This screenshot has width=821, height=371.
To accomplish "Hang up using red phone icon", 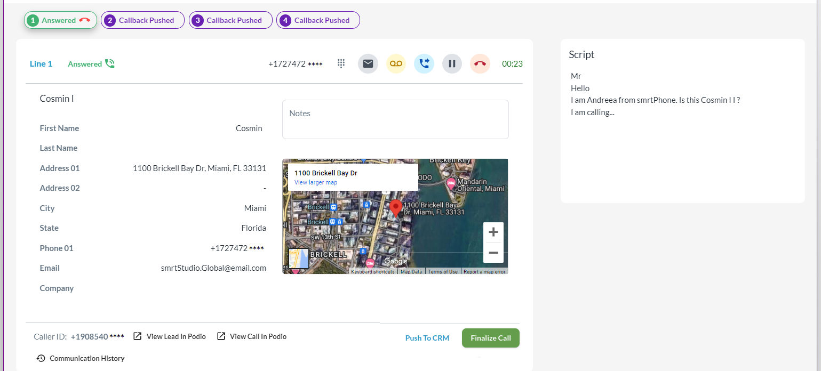I will (x=480, y=64).
